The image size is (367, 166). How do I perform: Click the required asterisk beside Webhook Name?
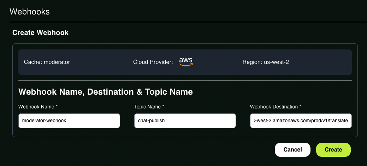pyautogui.click(x=57, y=106)
